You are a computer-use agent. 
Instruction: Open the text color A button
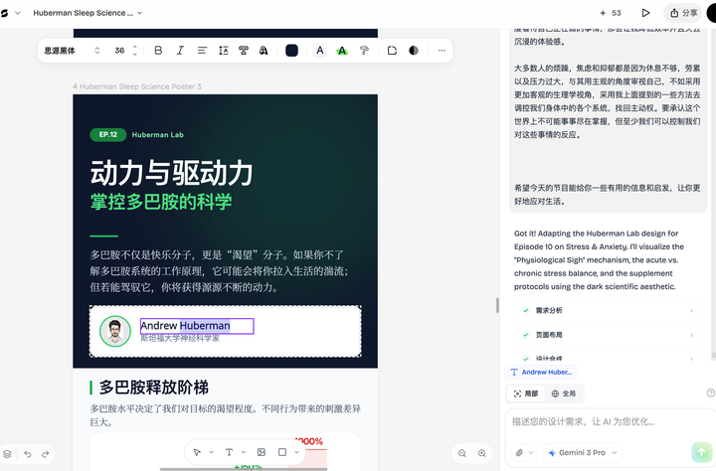pyautogui.click(x=320, y=51)
